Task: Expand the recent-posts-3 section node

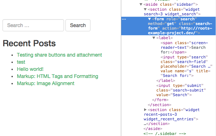Action: (x=145, y=110)
